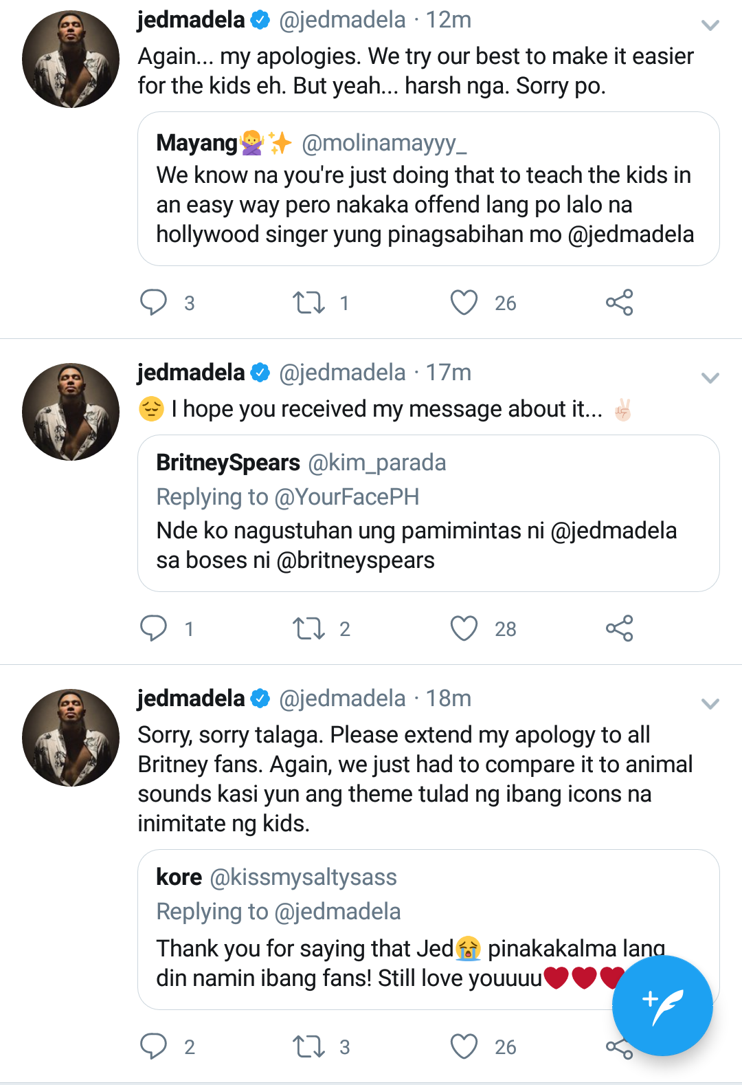Viewport: 742px width, 1085px height.
Task: Retweet the 12m apology tweet
Action: (x=308, y=303)
